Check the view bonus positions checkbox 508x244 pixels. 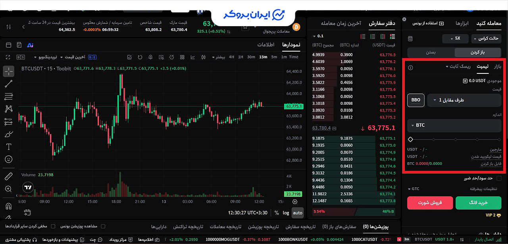coord(103,226)
